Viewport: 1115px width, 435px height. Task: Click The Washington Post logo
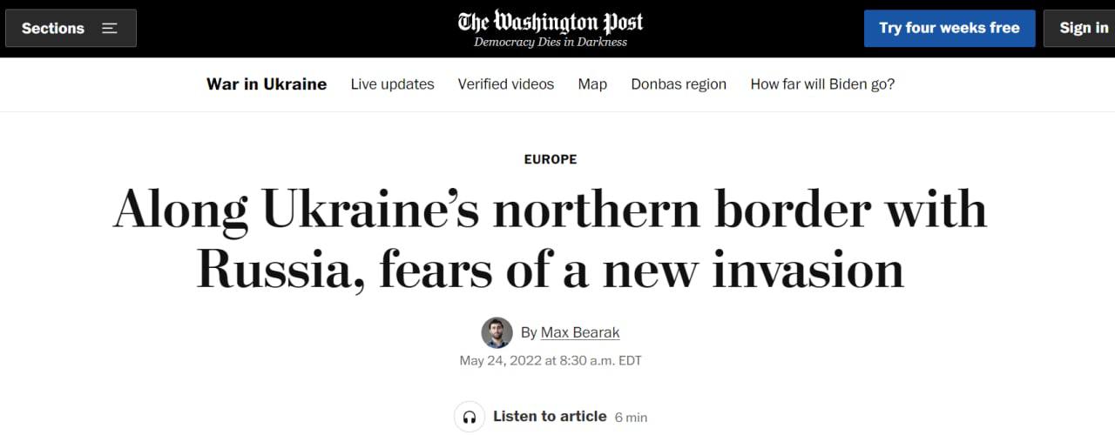551,21
